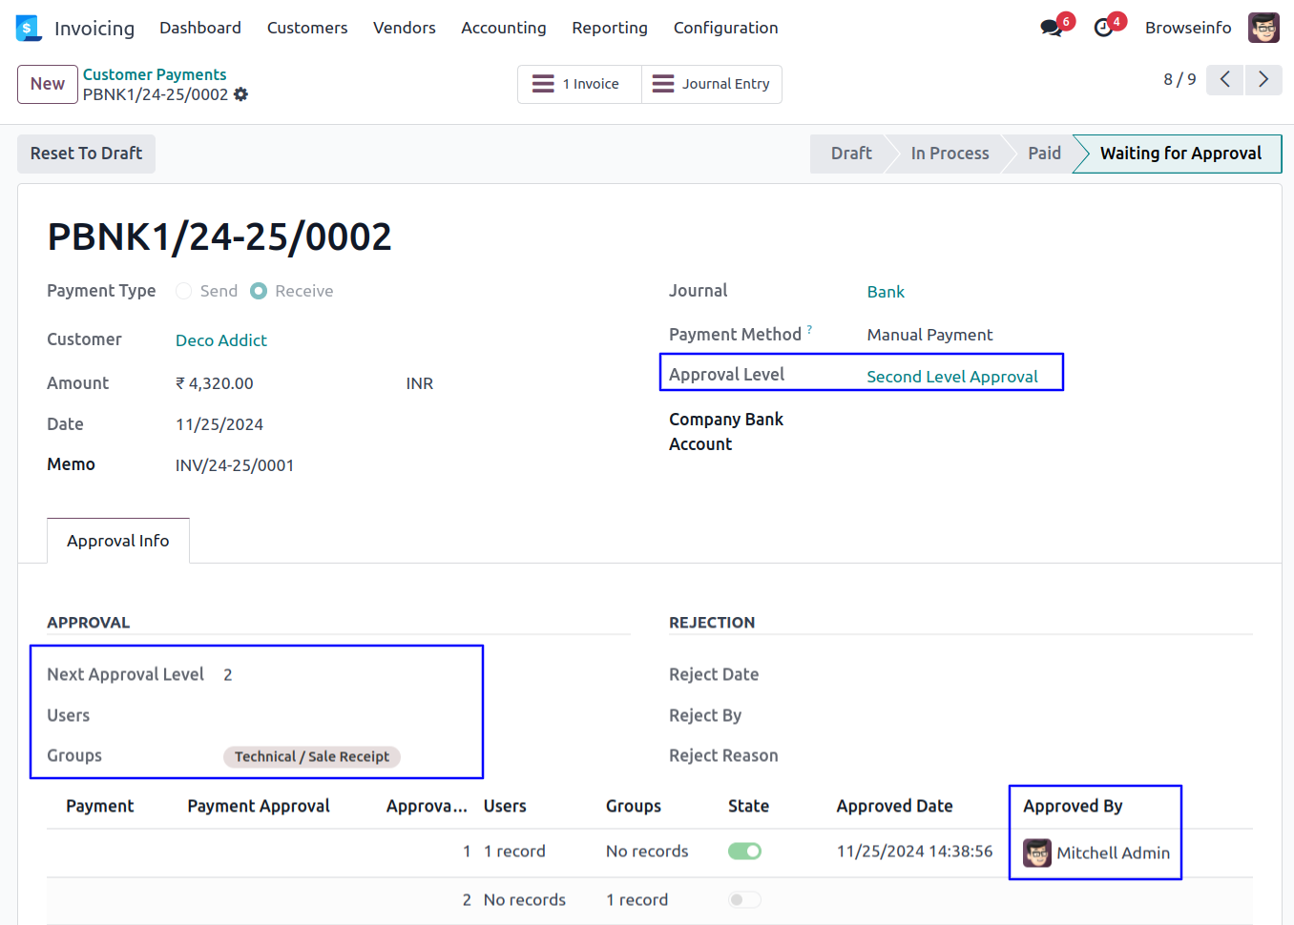This screenshot has height=925, width=1294.
Task: Open the 1 Invoice smart button
Action: pyautogui.click(x=579, y=84)
